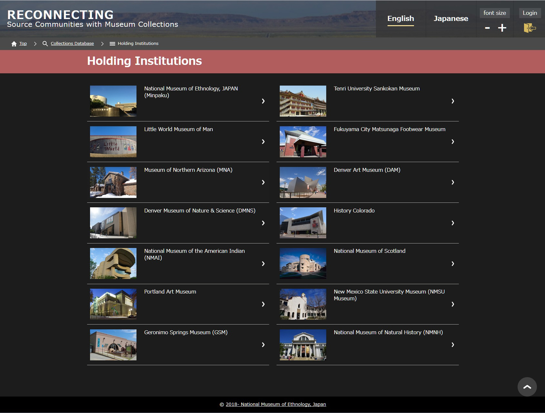Click chevron in Portland Art Museum row
The width and height of the screenshot is (545, 413).
point(263,304)
